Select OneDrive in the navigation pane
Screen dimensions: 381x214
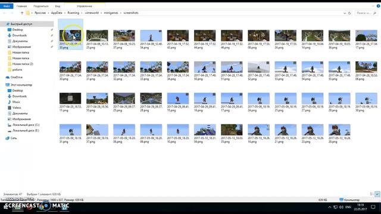[16, 77]
